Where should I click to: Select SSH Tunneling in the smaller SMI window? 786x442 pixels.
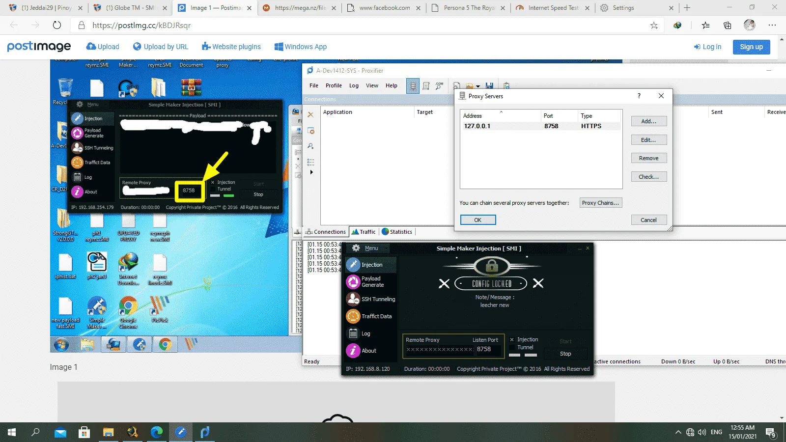(x=92, y=148)
